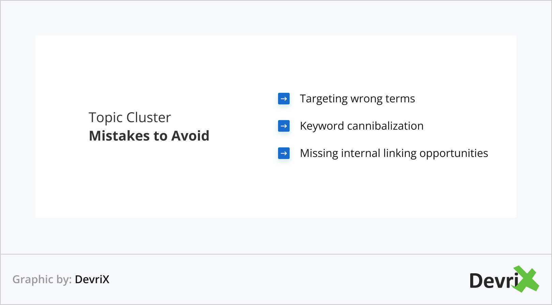Click the word "cannibalization" in the list
The image size is (552, 305).
pos(385,126)
